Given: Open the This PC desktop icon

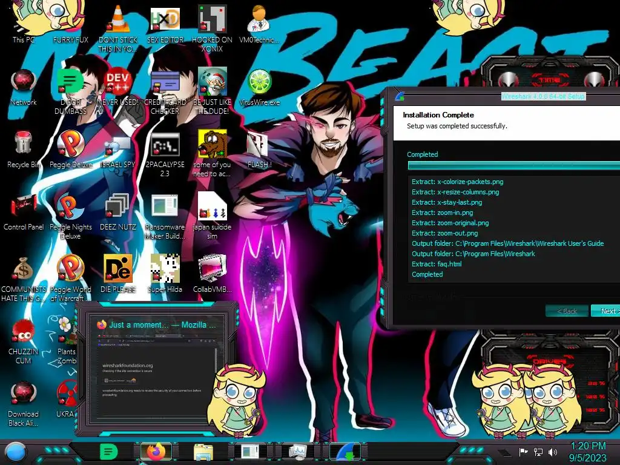Looking at the screenshot, I should coord(24,24).
